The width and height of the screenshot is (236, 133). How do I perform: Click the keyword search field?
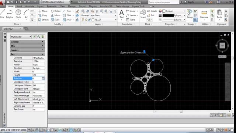[164, 2]
